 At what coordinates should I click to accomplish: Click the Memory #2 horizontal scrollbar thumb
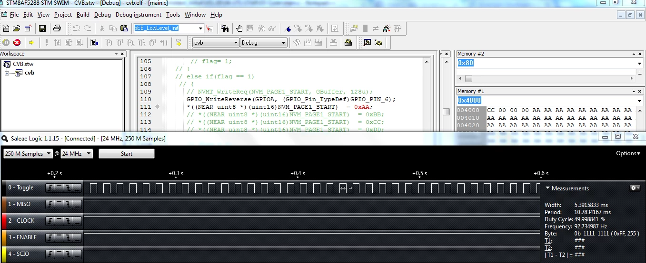pos(469,78)
